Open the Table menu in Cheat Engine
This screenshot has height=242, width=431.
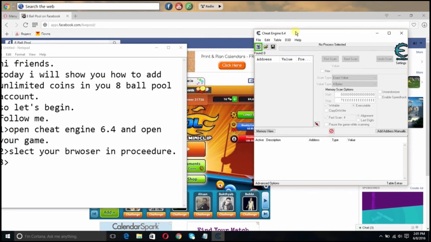[x=277, y=40]
